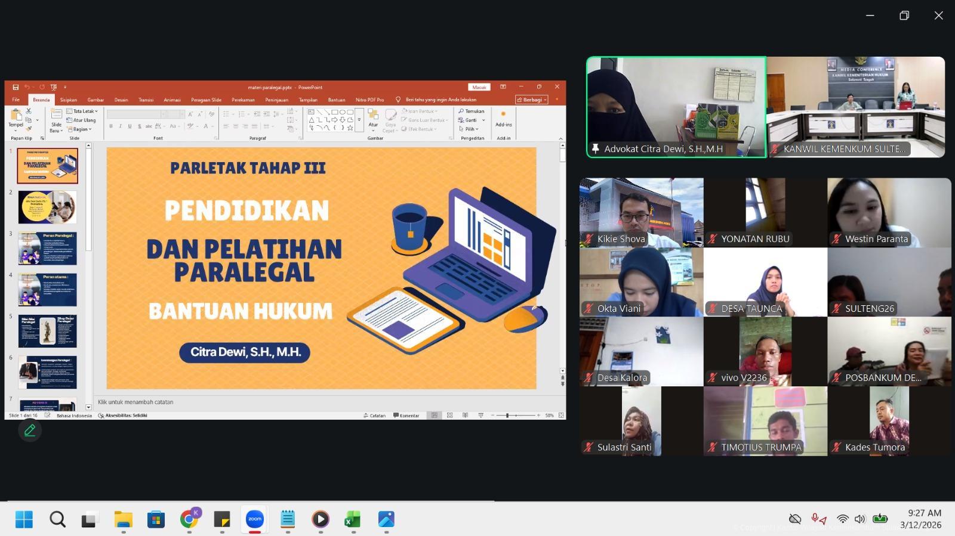Viewport: 955px width, 536px height.
Task: Expand the Tata Letak layout dropdown
Action: pos(82,111)
